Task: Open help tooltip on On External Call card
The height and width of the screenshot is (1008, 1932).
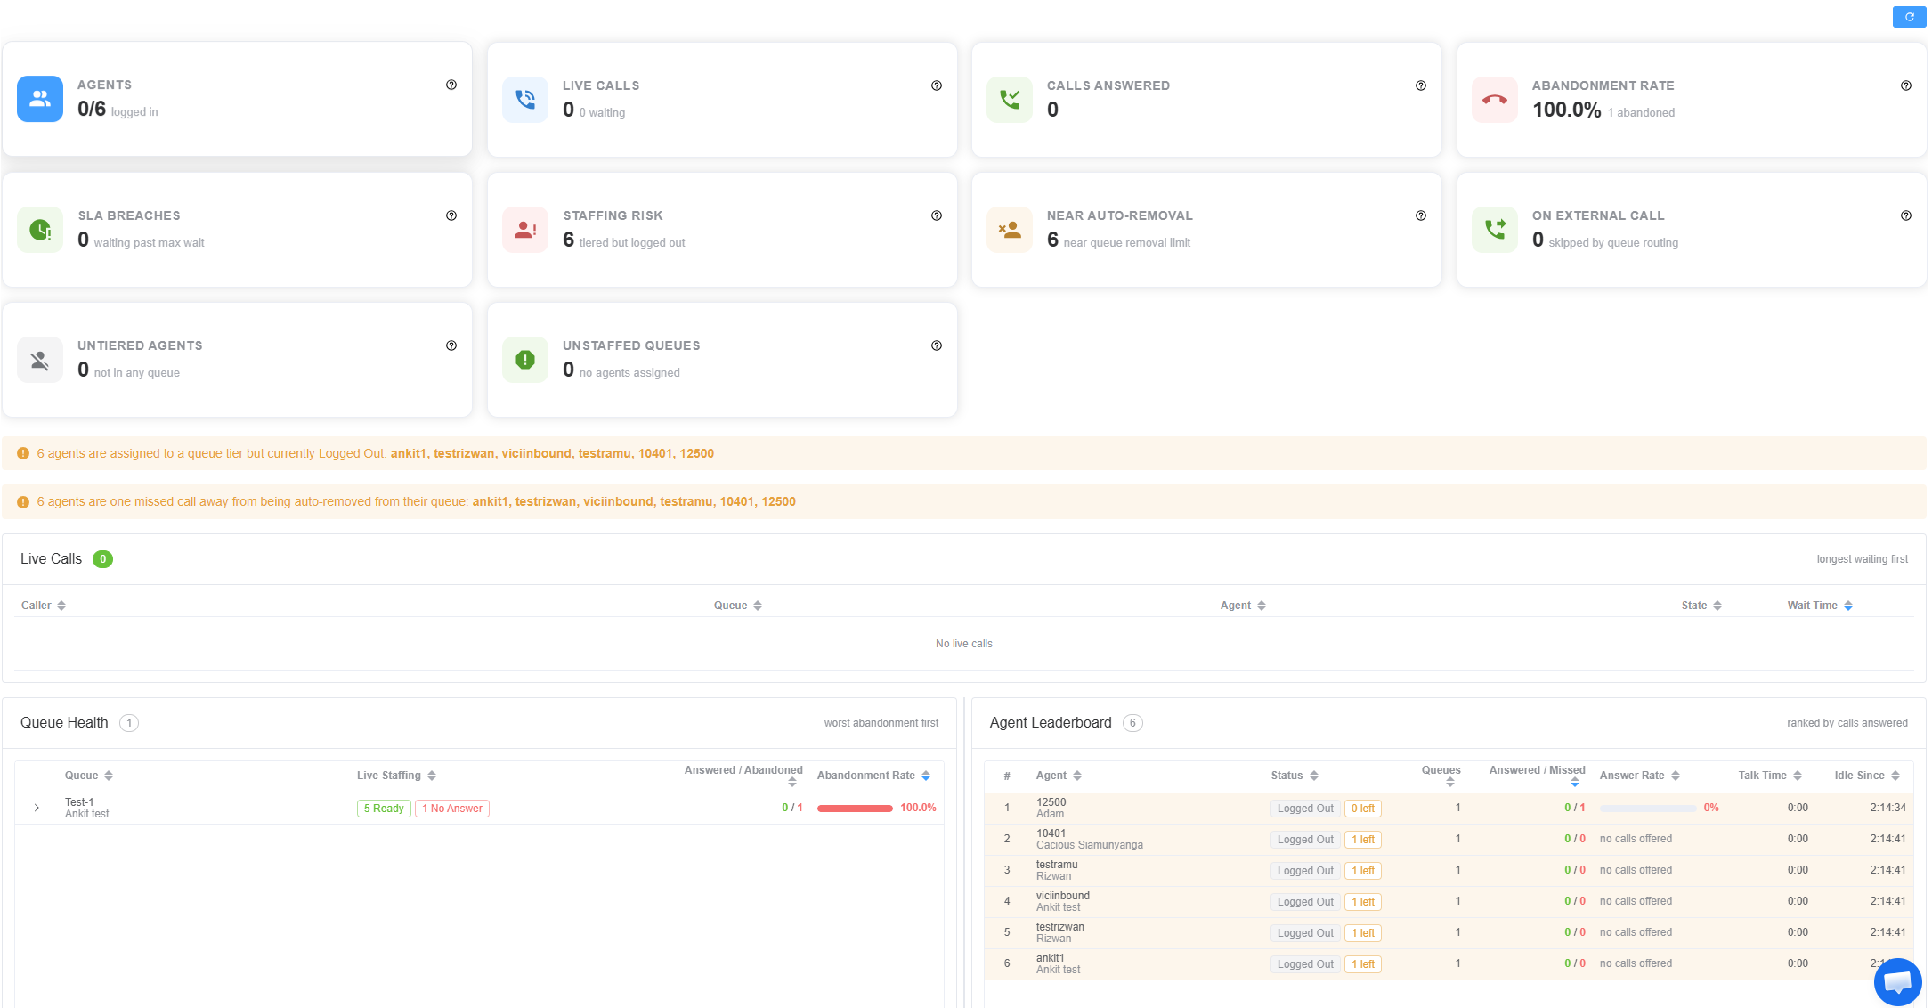Action: [x=1906, y=215]
